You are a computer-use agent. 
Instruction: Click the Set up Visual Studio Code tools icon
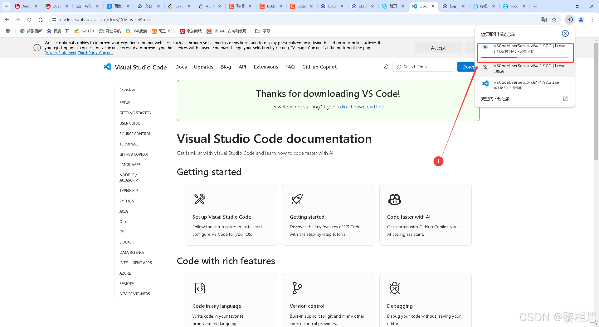click(200, 199)
